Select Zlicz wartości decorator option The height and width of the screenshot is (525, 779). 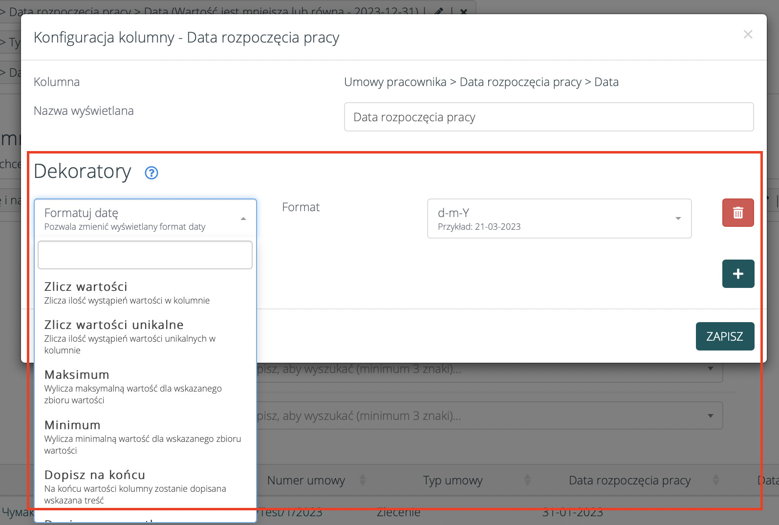pos(127,292)
